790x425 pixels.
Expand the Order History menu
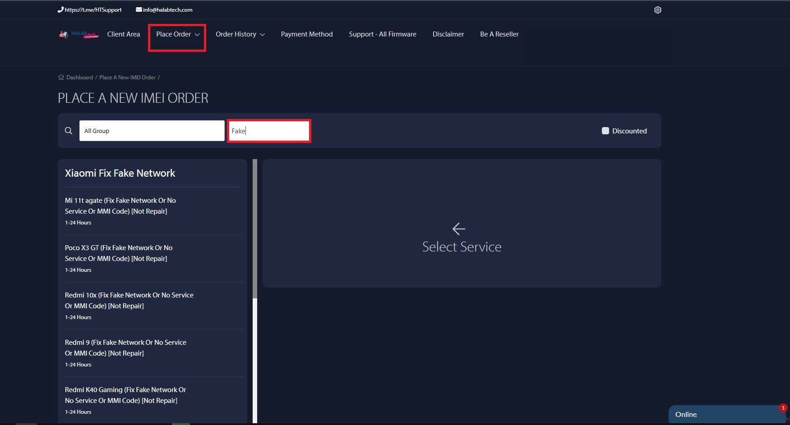coord(240,34)
